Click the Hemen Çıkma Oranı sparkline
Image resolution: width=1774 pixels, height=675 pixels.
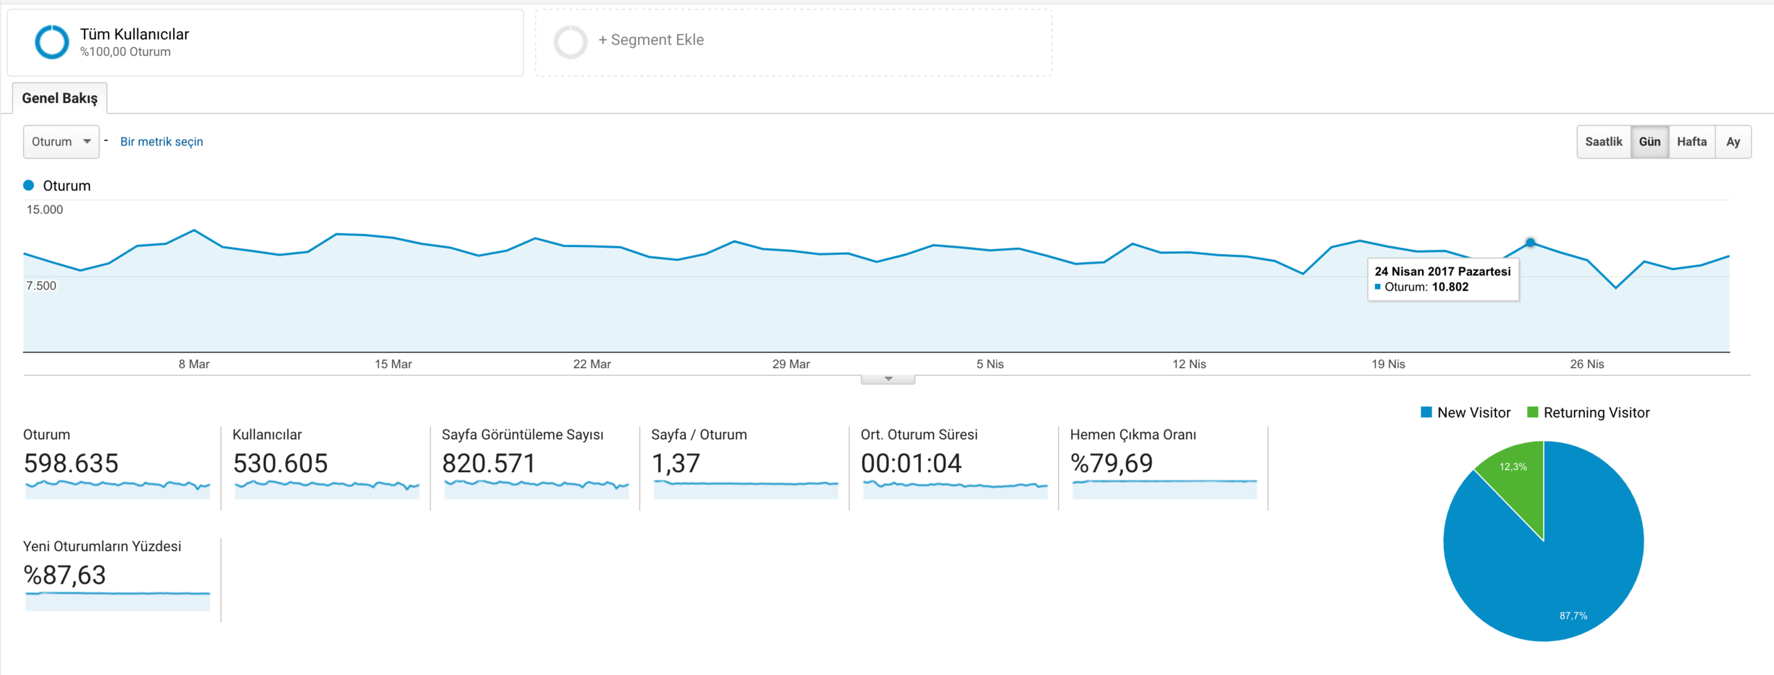coord(1164,488)
